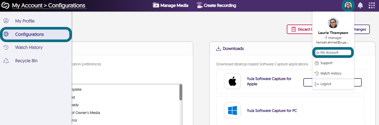Open the notifications bell
Image resolution: width=379 pixels, height=125 pixels.
click(360, 5)
